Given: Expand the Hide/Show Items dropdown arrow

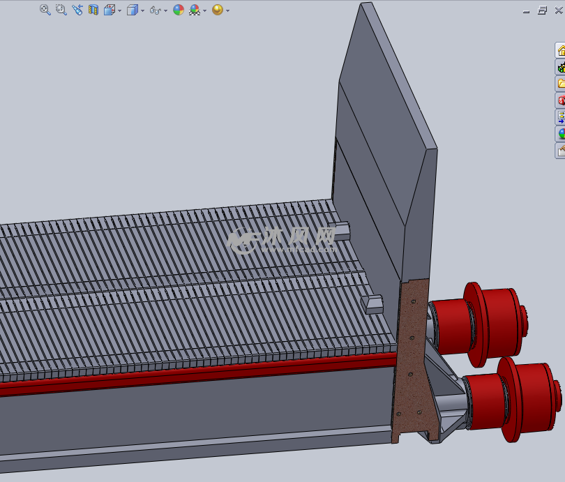Looking at the screenshot, I should (166, 10).
